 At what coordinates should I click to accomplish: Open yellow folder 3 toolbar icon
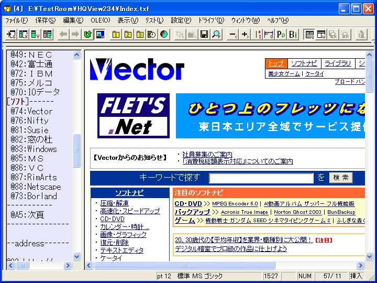[140, 35]
